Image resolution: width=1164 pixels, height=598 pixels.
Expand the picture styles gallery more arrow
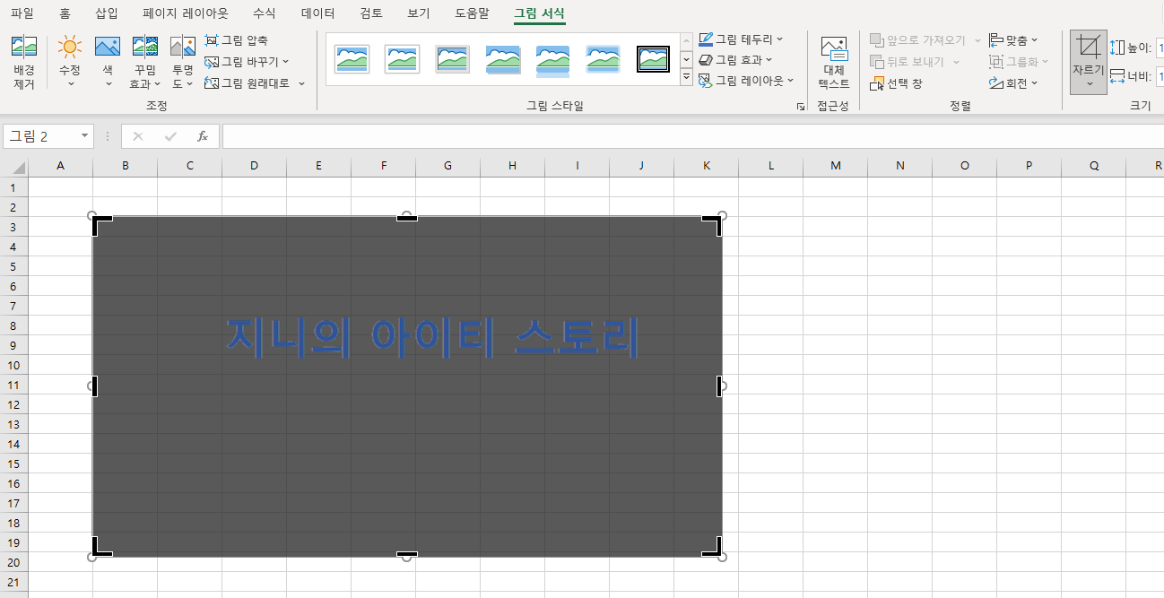click(x=686, y=77)
